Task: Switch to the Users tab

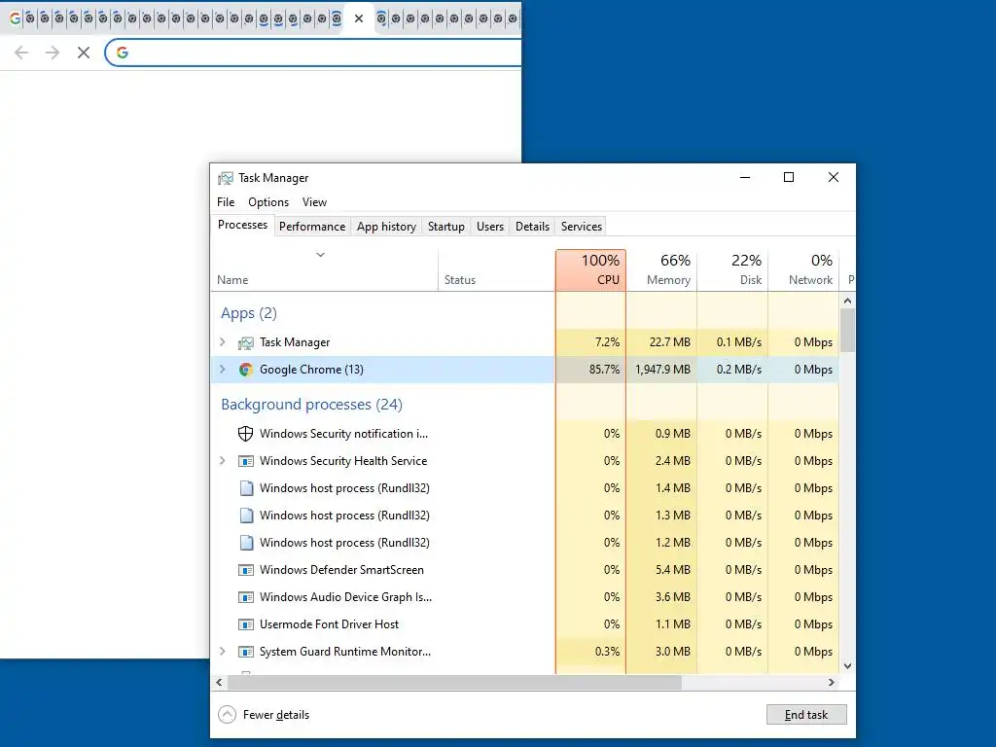Action: click(x=490, y=227)
